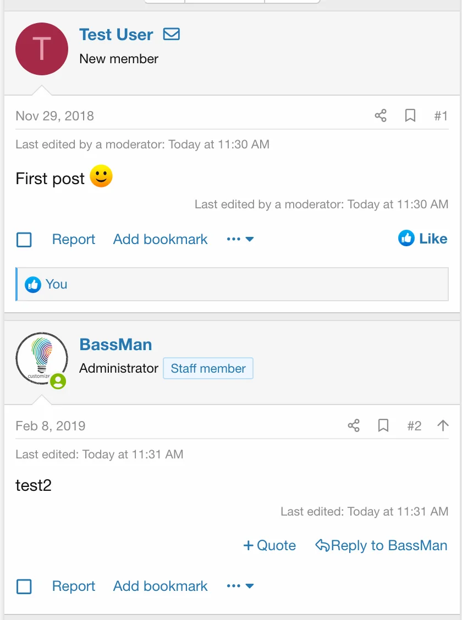This screenshot has height=620, width=462.
Task: Add test2 post to multi-quote
Action: pos(269,545)
